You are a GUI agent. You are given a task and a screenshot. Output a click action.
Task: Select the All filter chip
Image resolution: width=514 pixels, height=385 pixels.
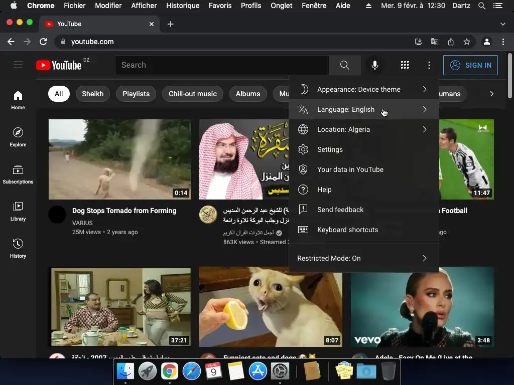pyautogui.click(x=59, y=94)
